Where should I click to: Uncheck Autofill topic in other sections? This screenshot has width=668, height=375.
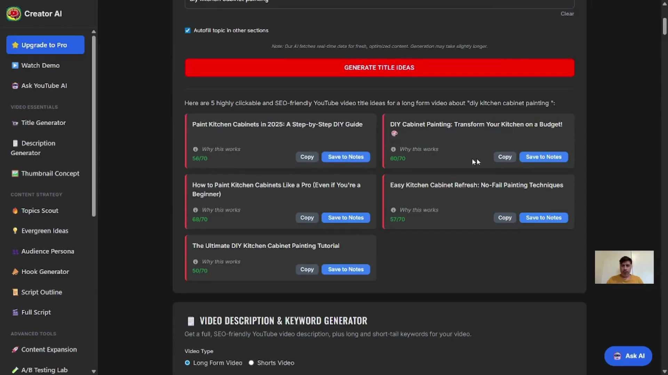click(188, 31)
